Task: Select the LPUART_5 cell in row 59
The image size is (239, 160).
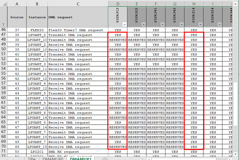Action: pyautogui.click(x=37, y=93)
